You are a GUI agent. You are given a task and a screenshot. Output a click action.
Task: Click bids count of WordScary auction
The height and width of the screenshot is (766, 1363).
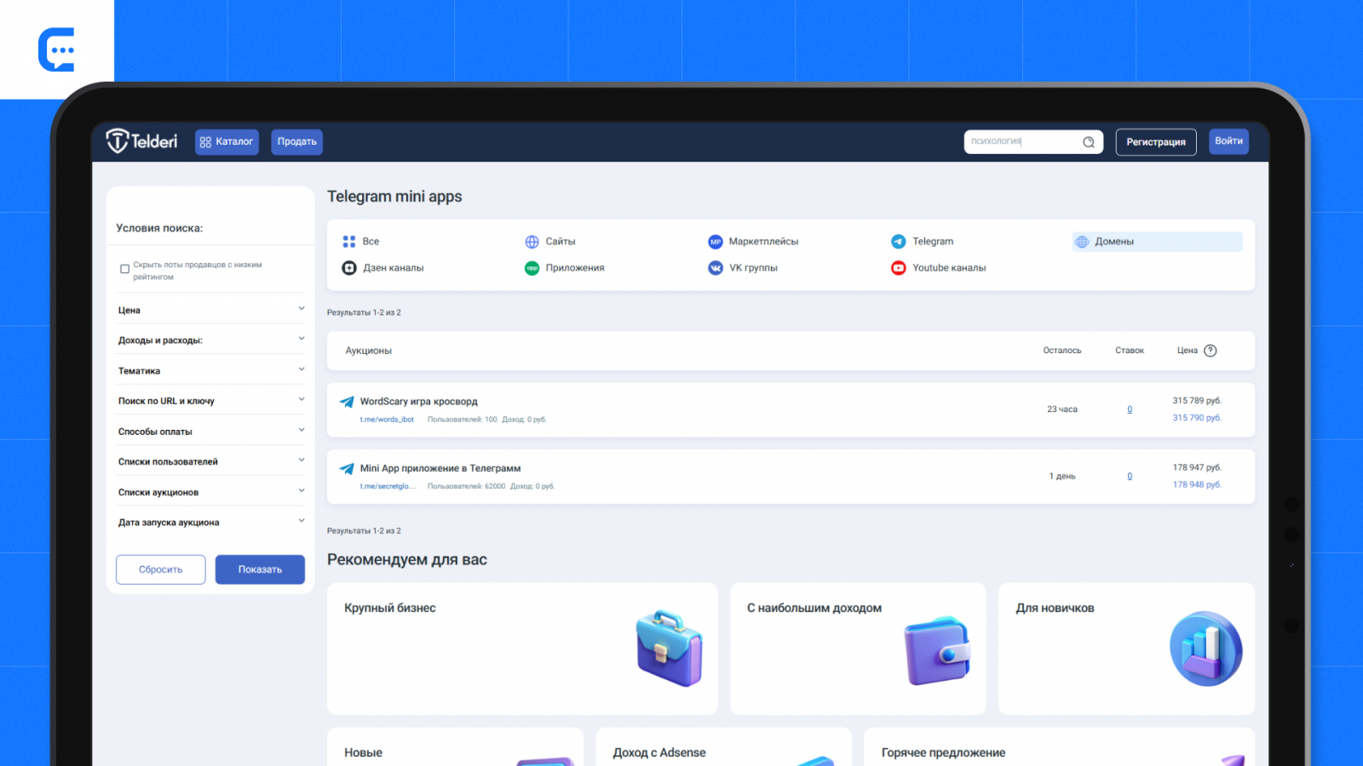[1130, 409]
